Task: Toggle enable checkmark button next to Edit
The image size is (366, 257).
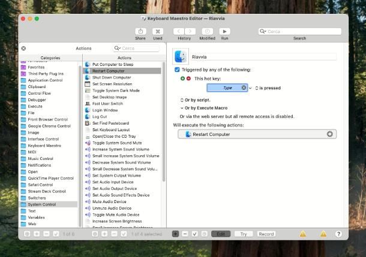Action: tap(194, 234)
